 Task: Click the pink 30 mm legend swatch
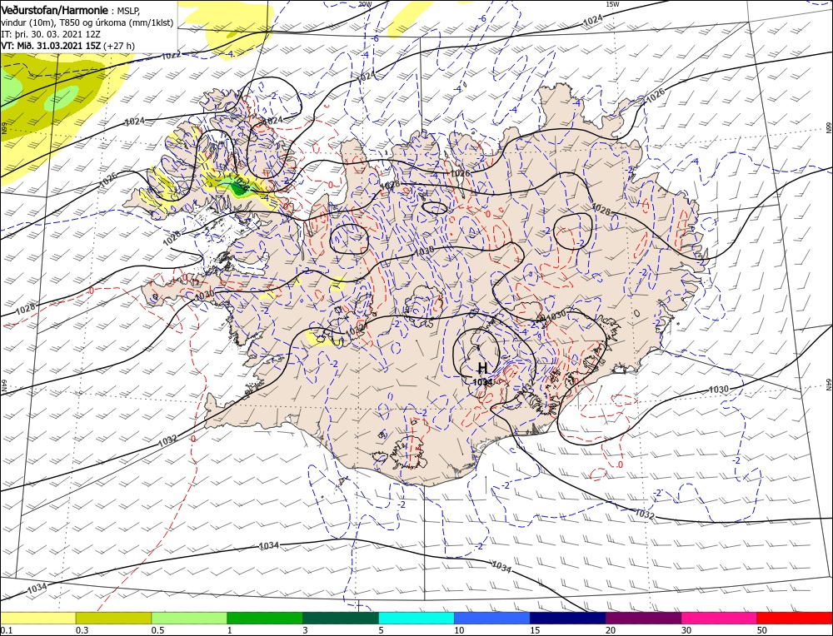tap(720, 618)
